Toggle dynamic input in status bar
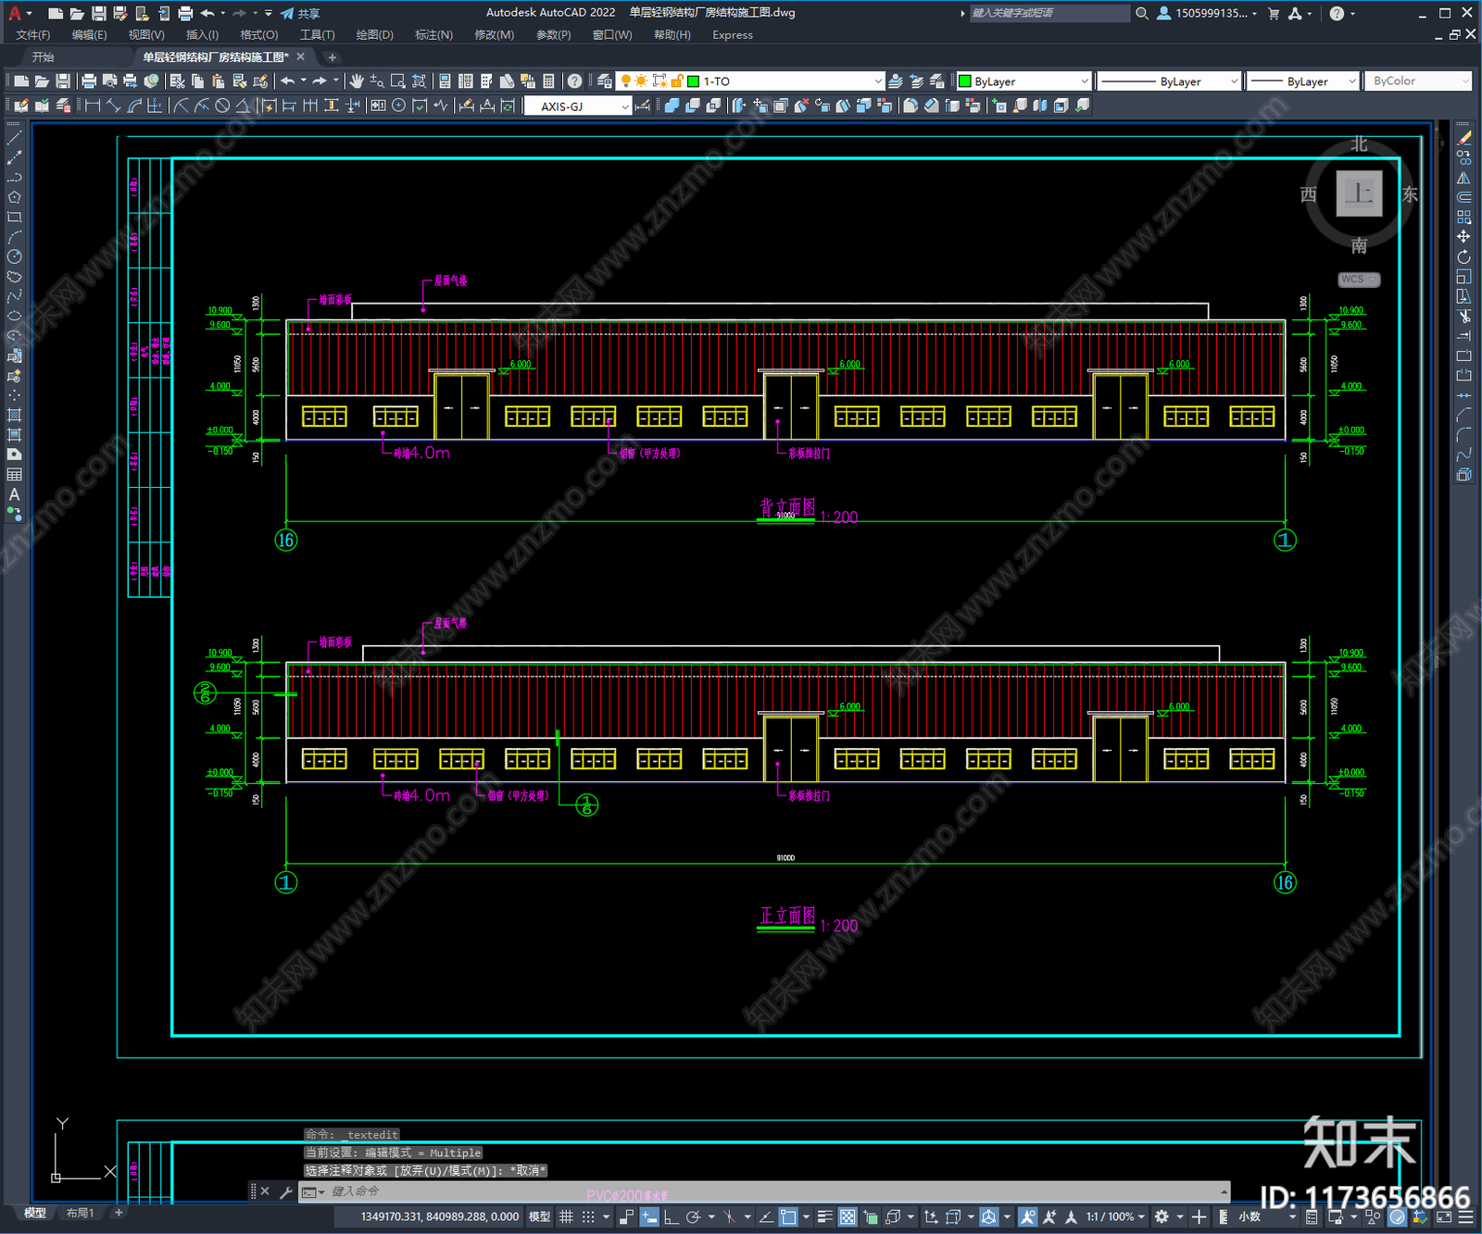 pyautogui.click(x=649, y=1216)
